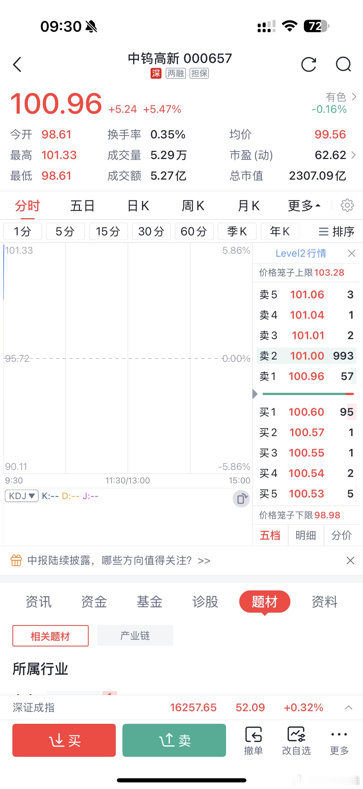Select the 15分 period button
The image size is (363, 789).
tap(108, 231)
